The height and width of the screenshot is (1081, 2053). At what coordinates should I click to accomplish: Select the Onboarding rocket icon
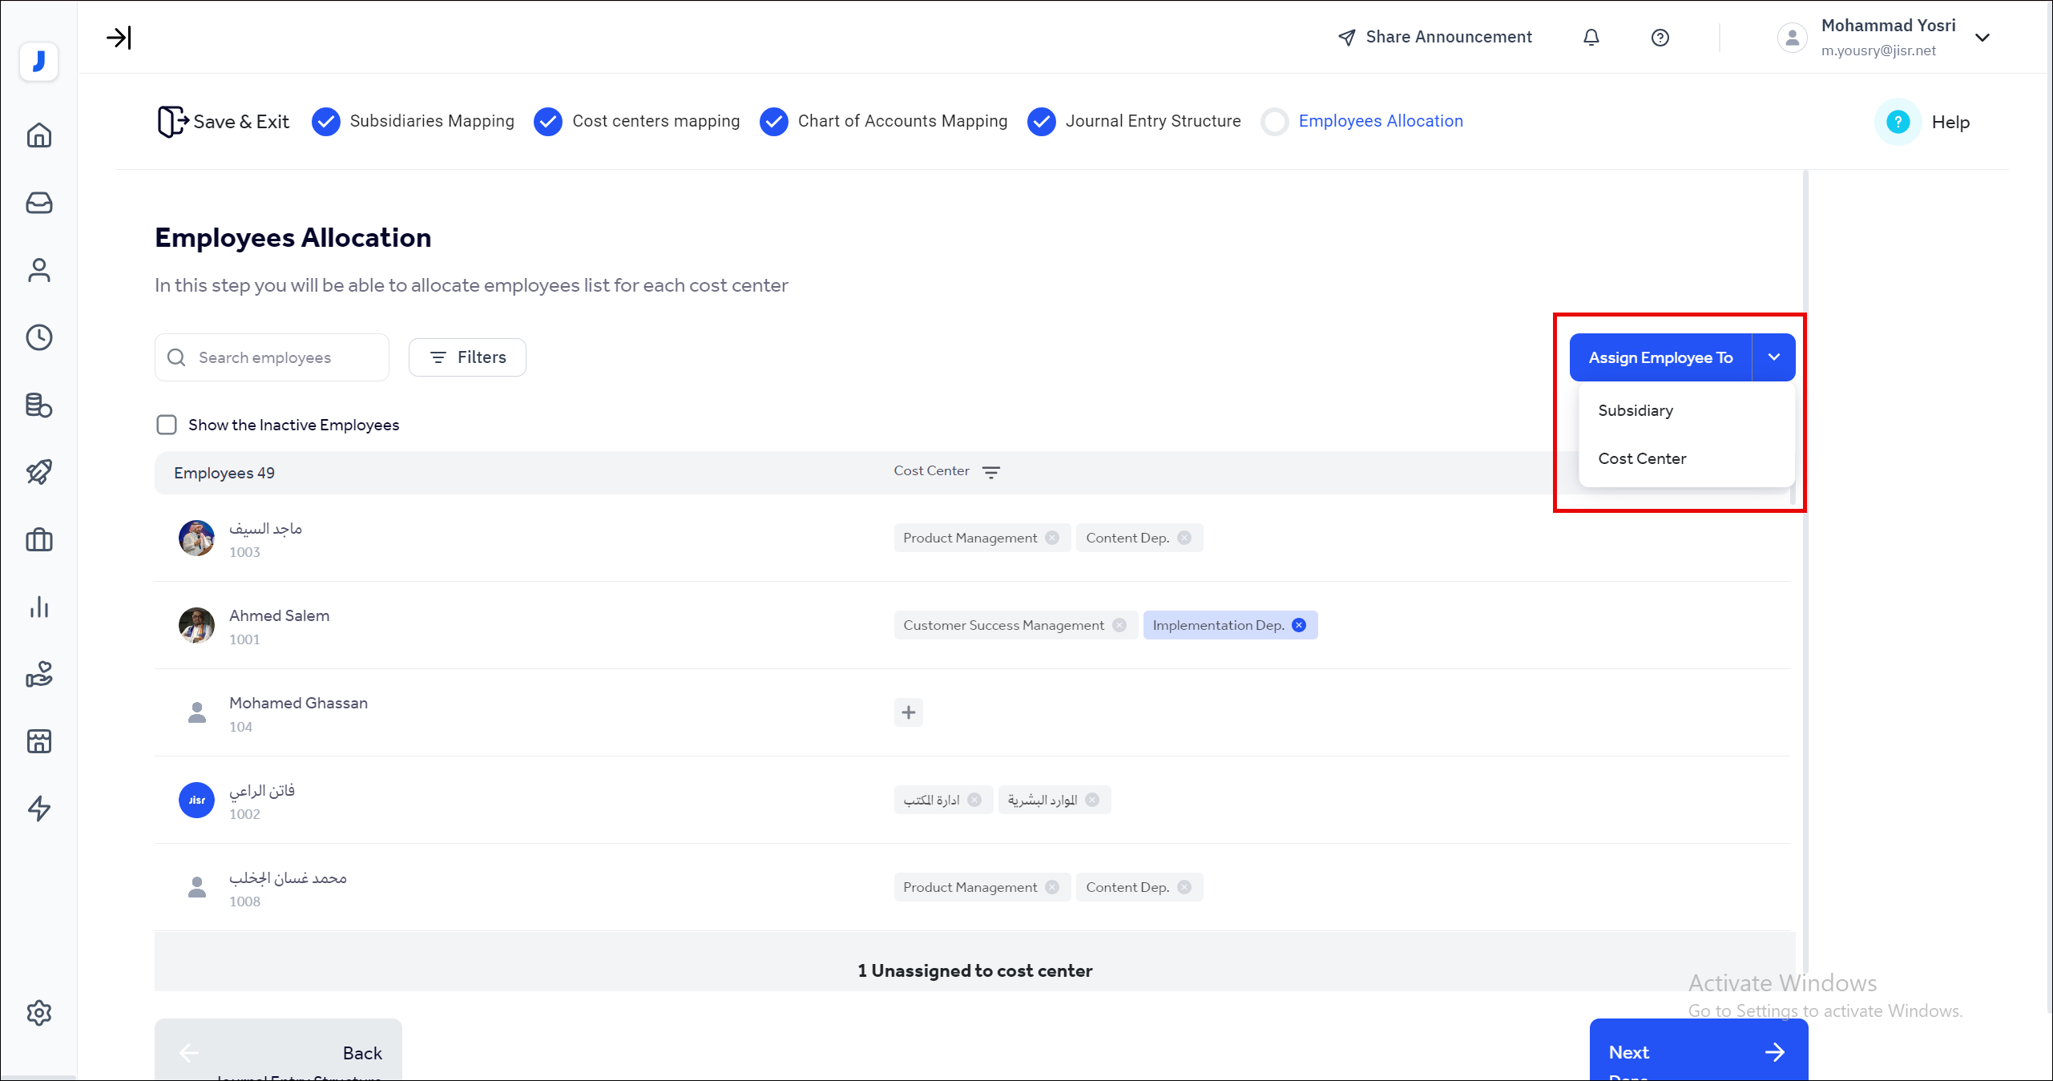(38, 472)
